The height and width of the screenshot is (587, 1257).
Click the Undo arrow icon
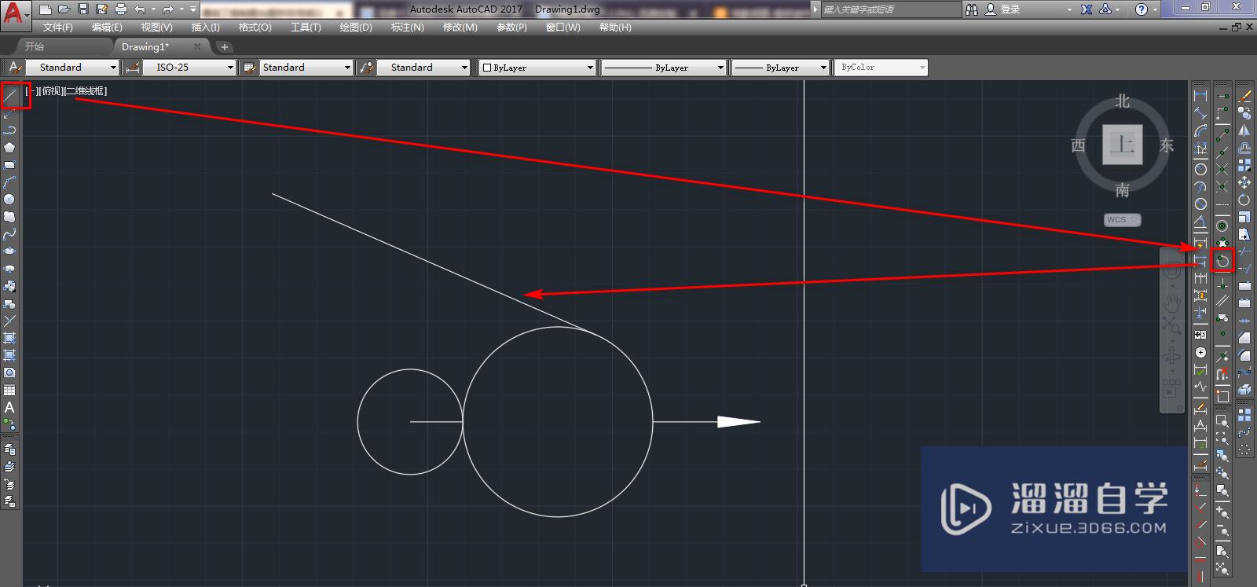pos(140,9)
